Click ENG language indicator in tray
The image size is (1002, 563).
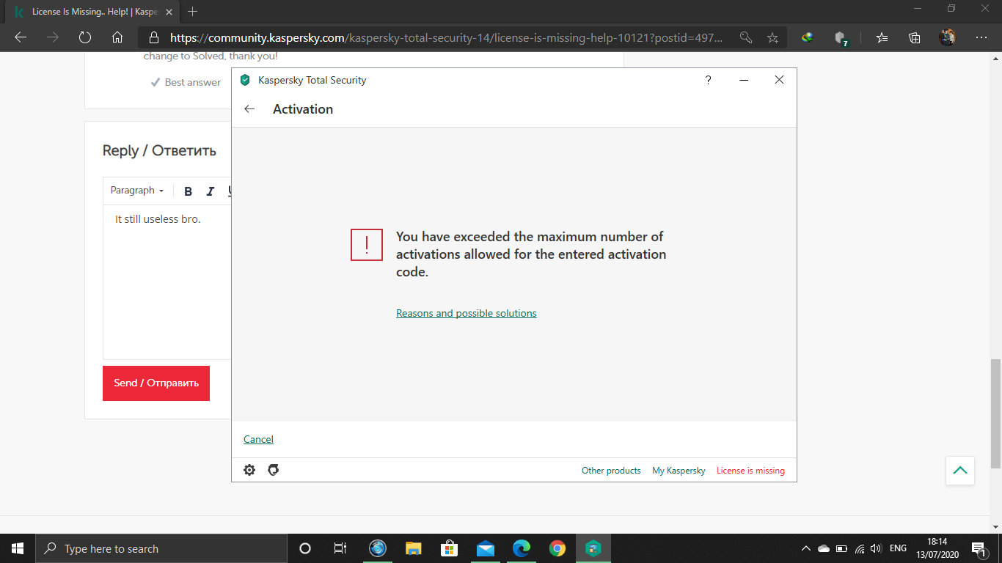click(898, 548)
